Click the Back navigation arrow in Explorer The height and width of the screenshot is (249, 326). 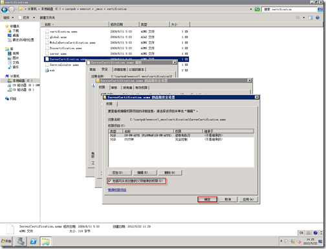pos(5,10)
